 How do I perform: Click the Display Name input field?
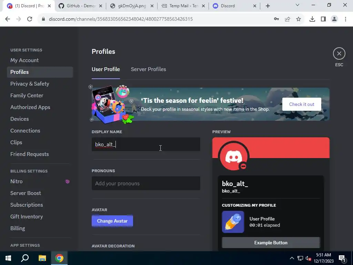146,144
